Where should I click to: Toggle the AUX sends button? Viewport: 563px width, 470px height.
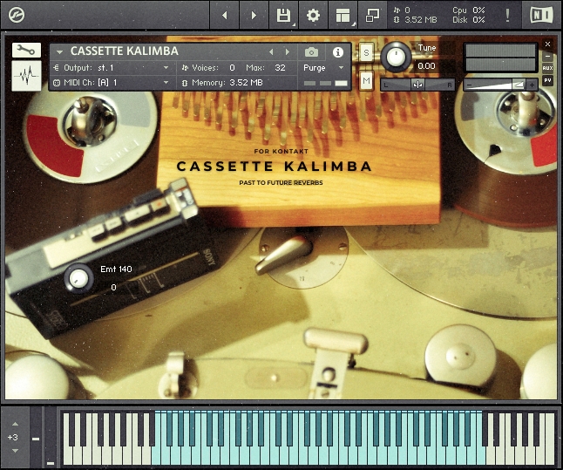547,68
